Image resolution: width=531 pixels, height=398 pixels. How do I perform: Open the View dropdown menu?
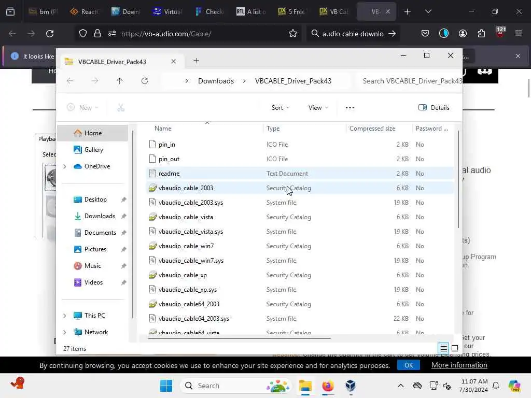(x=318, y=108)
